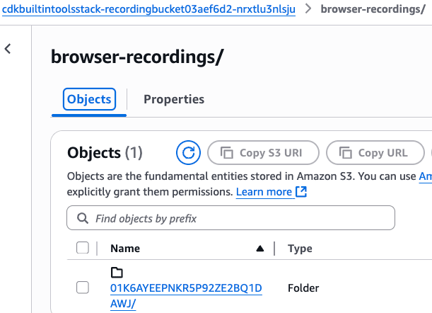This screenshot has width=432, height=313.
Task: Click the Type column header
Action: [300, 249]
